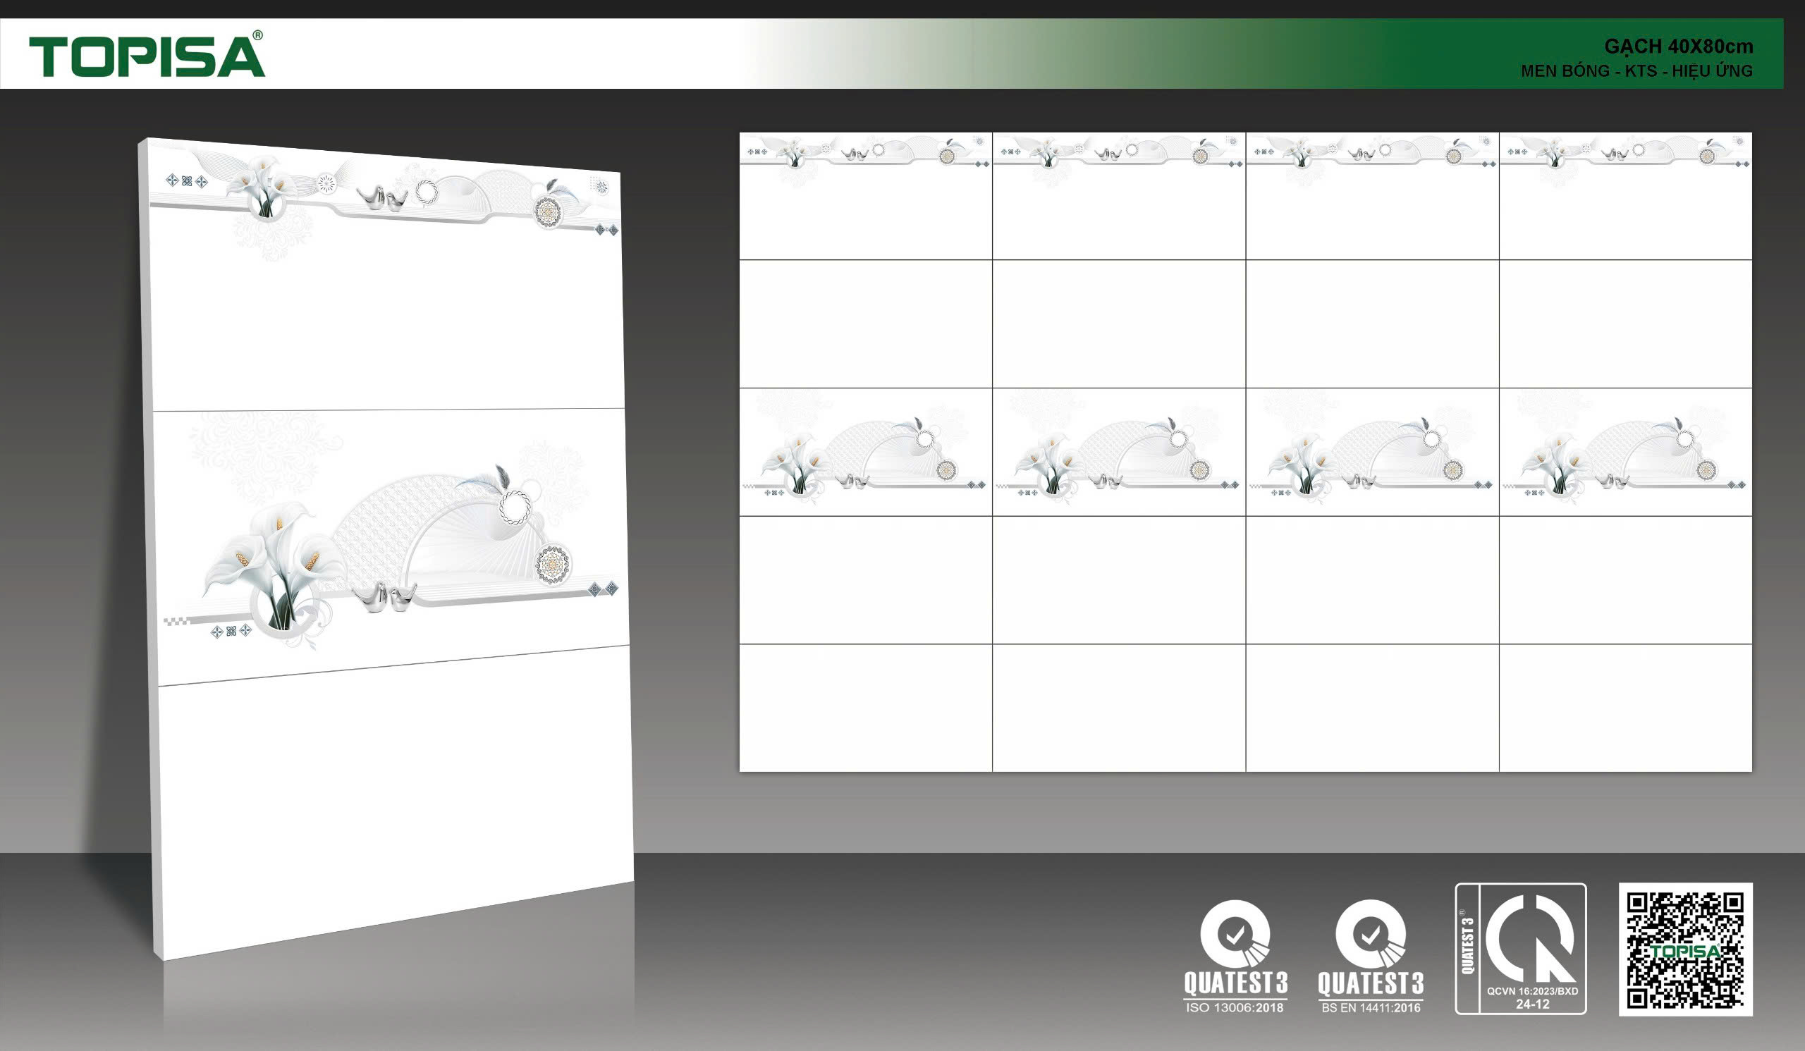Select the last top-row border tile in the grid
The image size is (1805, 1051).
1625,195
